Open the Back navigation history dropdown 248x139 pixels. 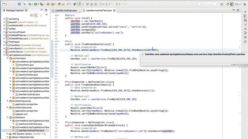click(x=120, y=4)
